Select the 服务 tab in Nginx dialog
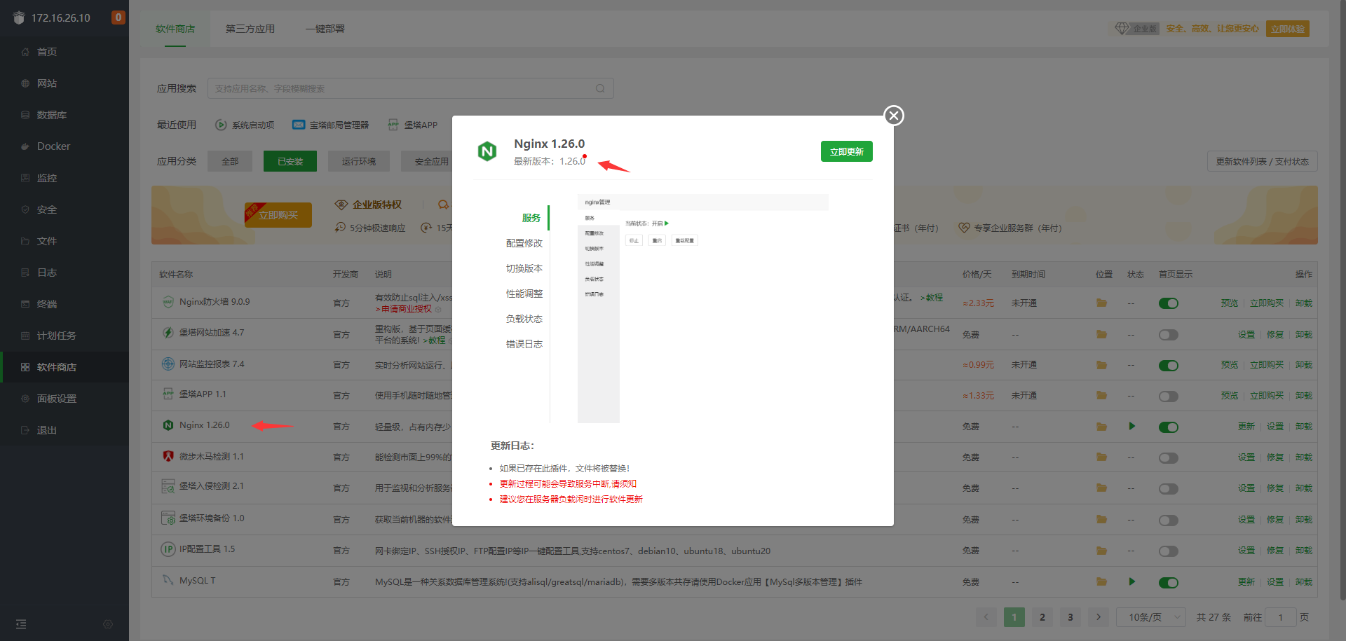The width and height of the screenshot is (1346, 641). coord(531,218)
